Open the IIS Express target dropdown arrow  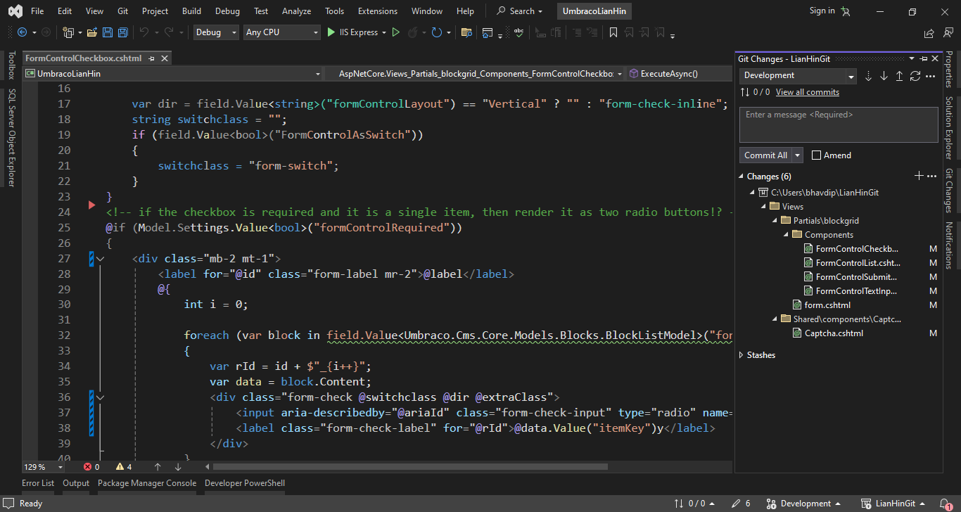click(383, 32)
